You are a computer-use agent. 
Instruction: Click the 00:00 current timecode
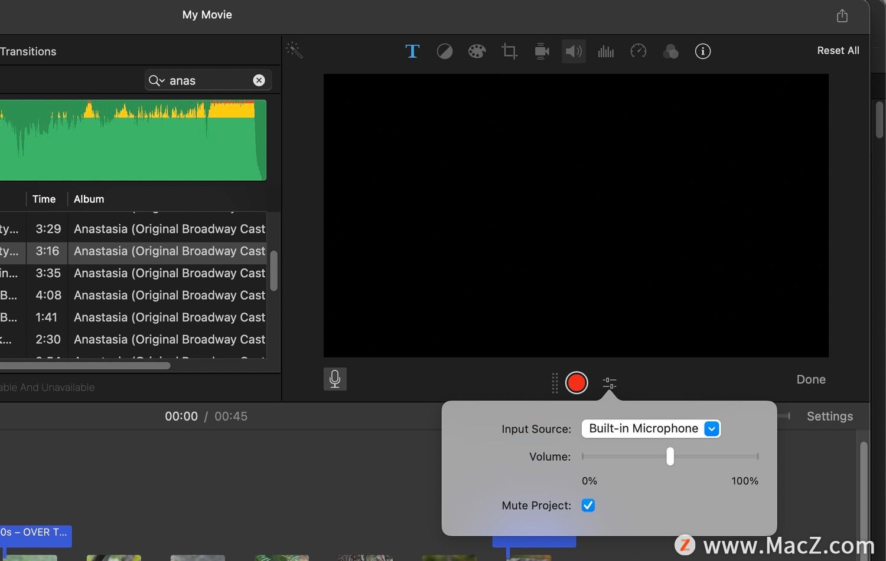pyautogui.click(x=181, y=416)
